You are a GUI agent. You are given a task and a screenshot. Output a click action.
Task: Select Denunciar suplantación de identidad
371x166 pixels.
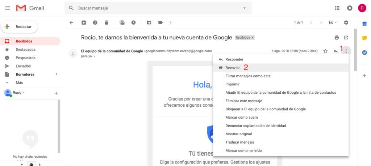281,125
